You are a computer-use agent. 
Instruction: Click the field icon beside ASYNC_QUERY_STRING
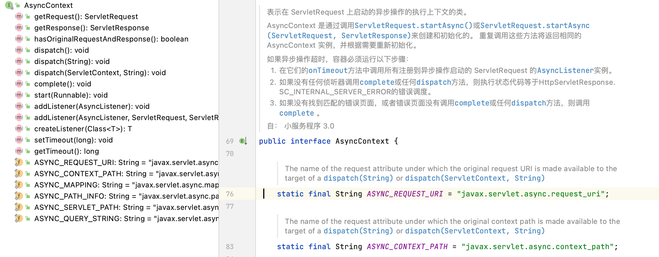click(x=19, y=219)
